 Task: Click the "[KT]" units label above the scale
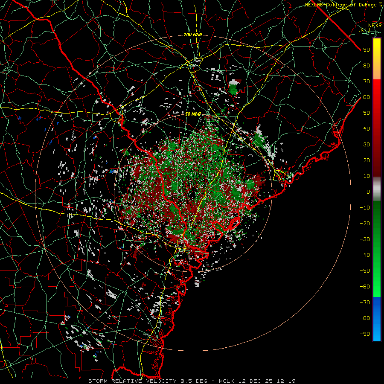[x=364, y=30]
